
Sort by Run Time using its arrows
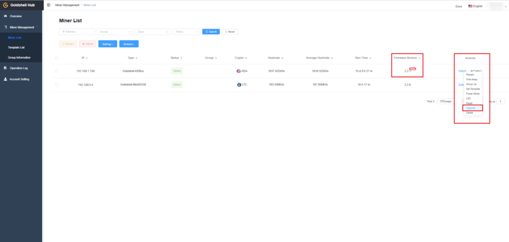coord(370,58)
